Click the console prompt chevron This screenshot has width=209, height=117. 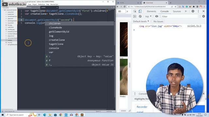click(x=134, y=30)
